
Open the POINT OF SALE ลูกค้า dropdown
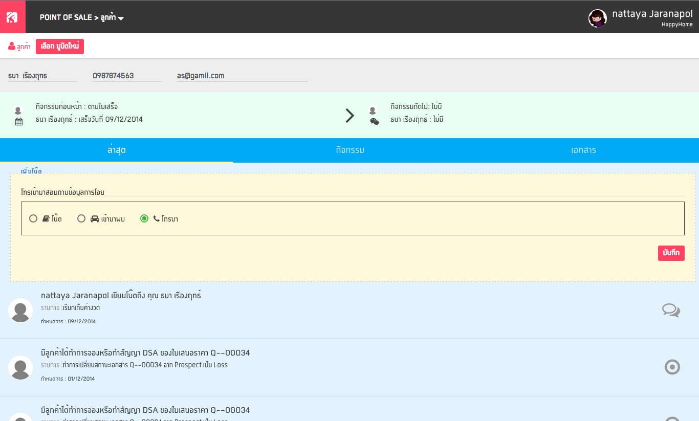[x=82, y=17]
